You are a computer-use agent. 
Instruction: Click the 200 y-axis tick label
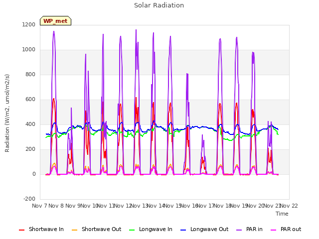pyautogui.click(x=30, y=149)
